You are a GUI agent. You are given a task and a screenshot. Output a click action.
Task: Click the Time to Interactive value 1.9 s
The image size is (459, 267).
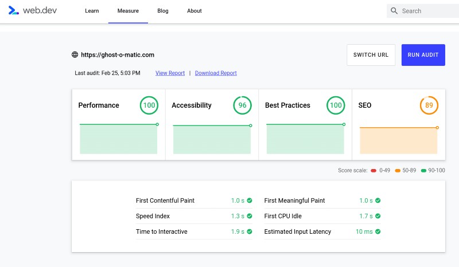tap(238, 231)
